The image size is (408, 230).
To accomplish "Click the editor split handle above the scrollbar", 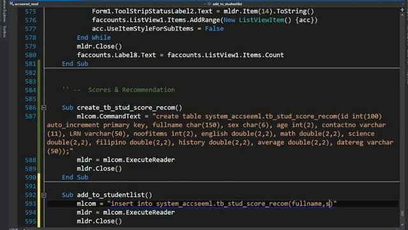I will (x=402, y=10).
